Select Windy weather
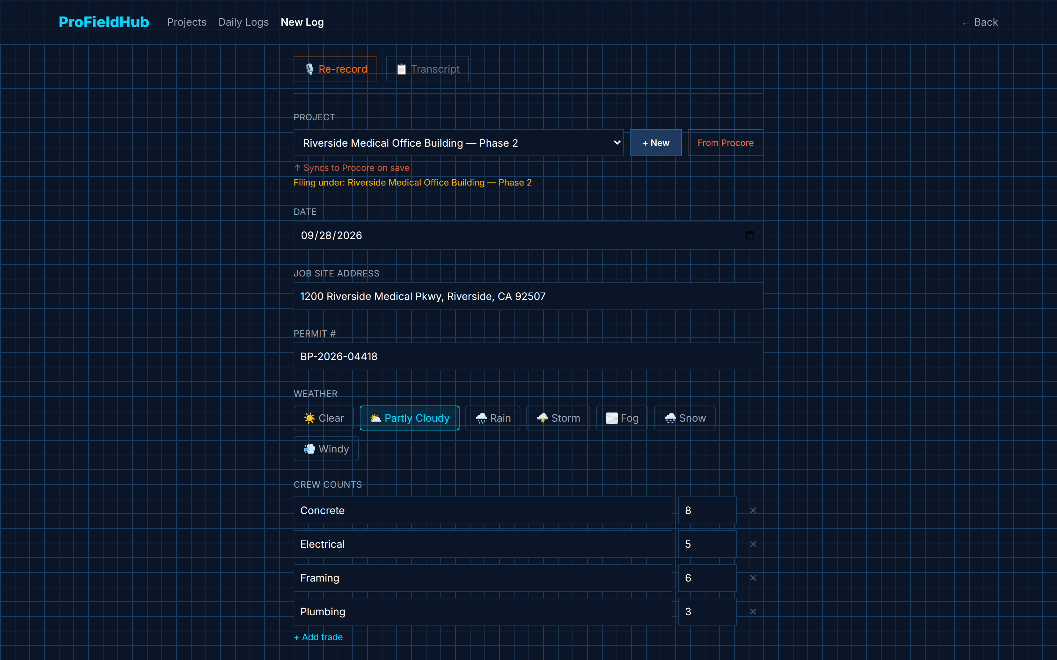The height and width of the screenshot is (660, 1057). 326,449
